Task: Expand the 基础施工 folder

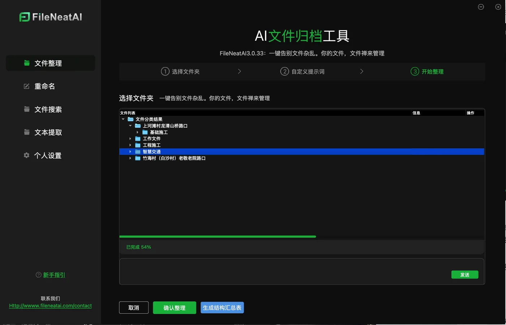Action: click(138, 132)
